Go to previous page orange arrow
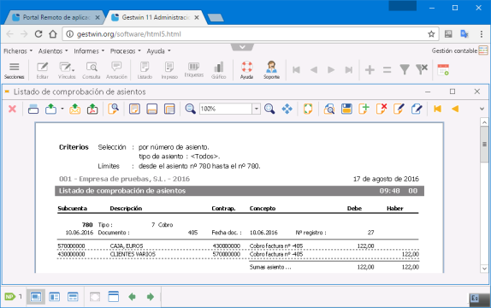The width and height of the screenshot is (491, 308). coord(455,109)
